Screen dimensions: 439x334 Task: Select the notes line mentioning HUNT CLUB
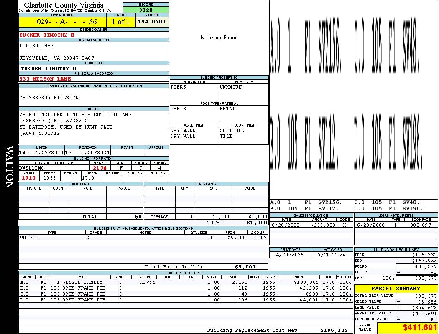66,127
